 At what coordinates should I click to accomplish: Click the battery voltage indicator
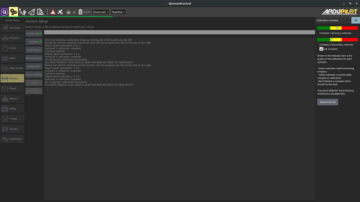point(84,12)
